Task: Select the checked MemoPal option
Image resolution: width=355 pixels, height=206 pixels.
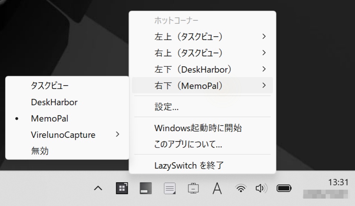Action: coord(67,119)
